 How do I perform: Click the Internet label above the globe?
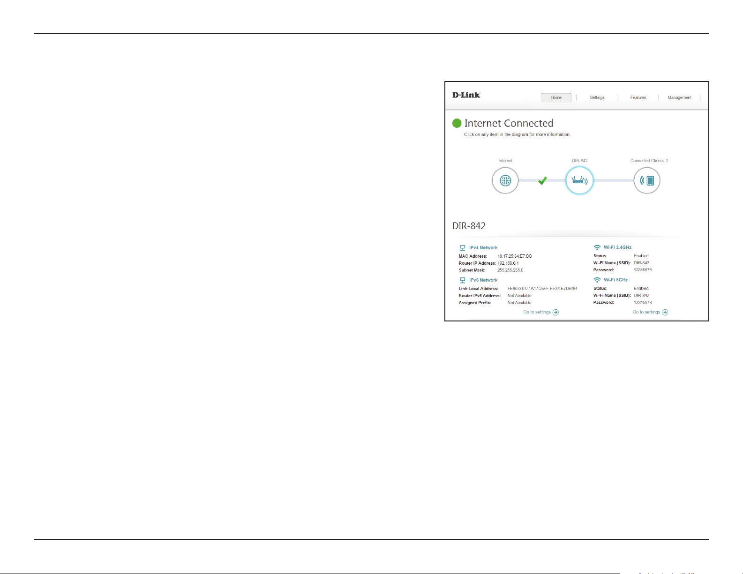pyautogui.click(x=505, y=161)
